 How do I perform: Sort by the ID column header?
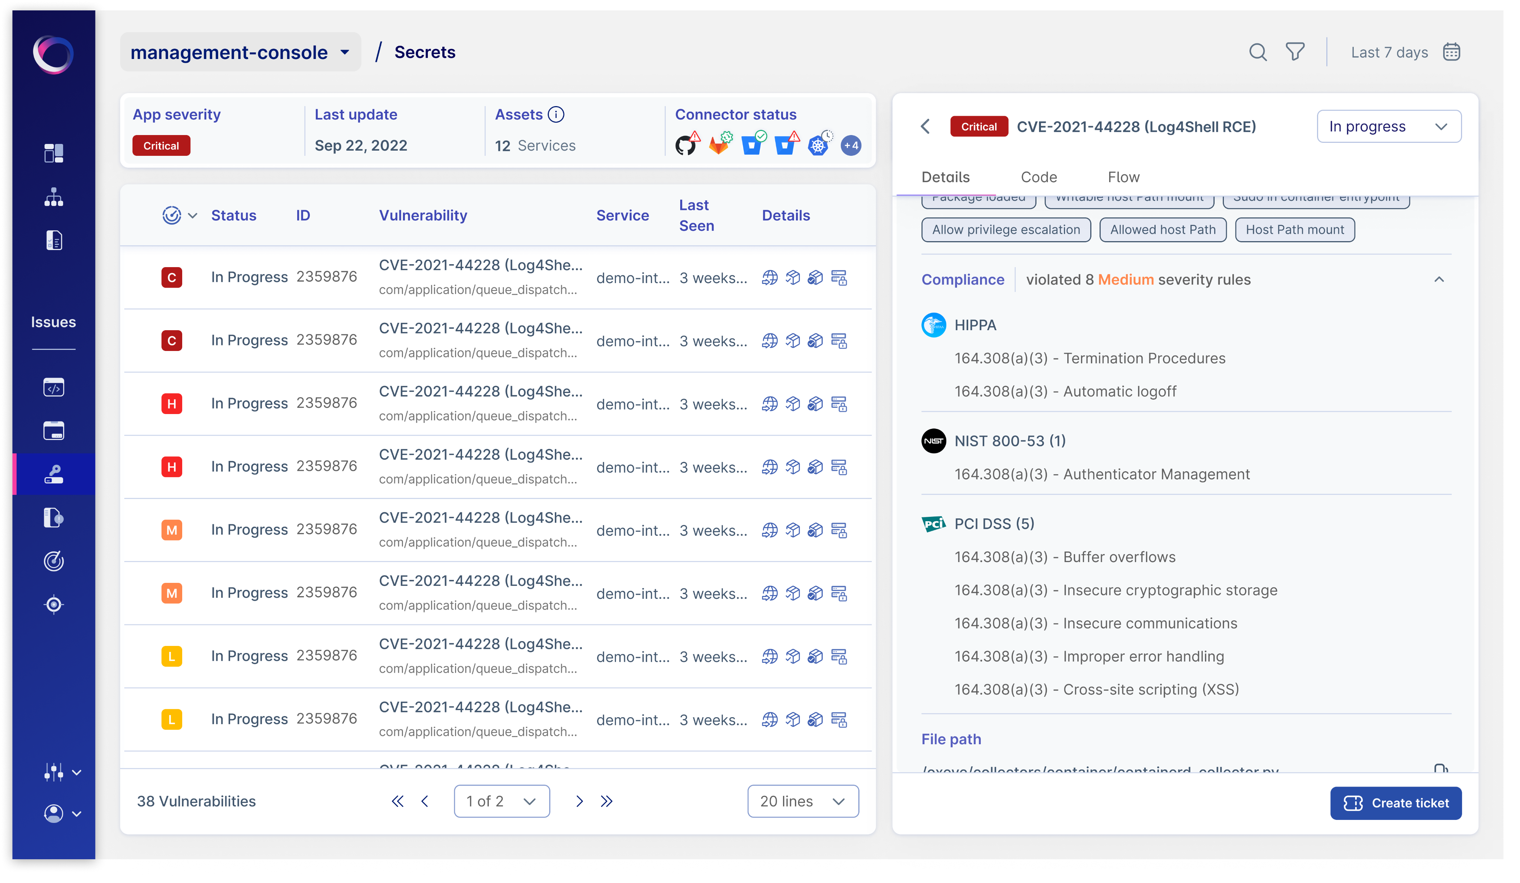(303, 215)
